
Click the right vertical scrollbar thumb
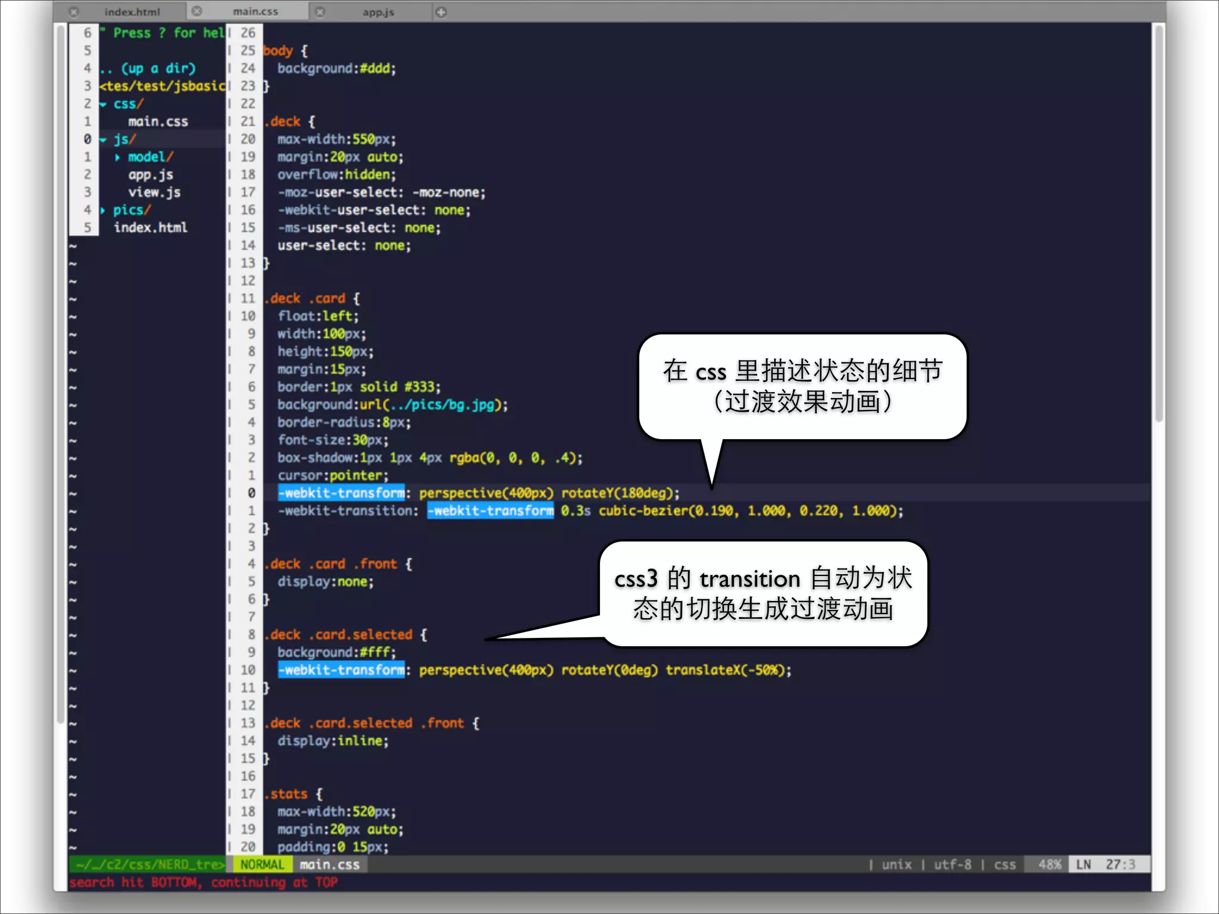[1159, 223]
